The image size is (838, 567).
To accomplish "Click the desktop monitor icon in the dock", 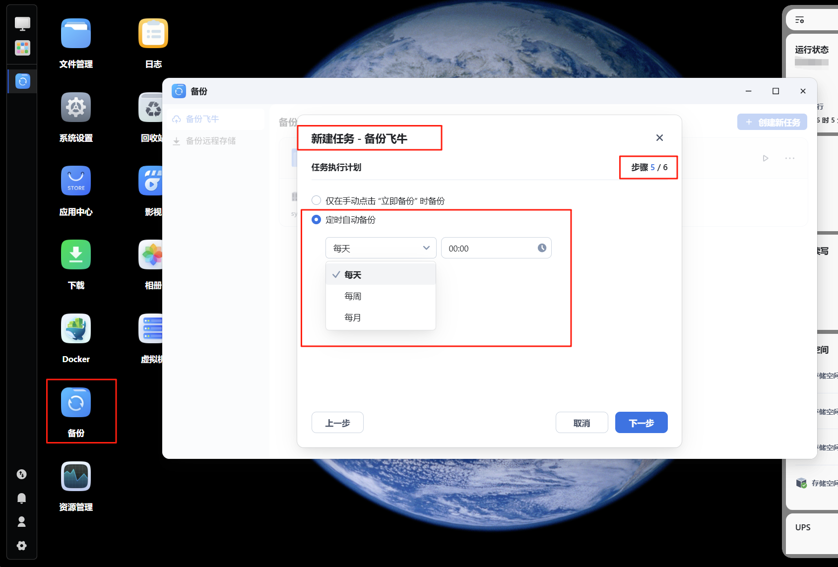I will (x=22, y=24).
